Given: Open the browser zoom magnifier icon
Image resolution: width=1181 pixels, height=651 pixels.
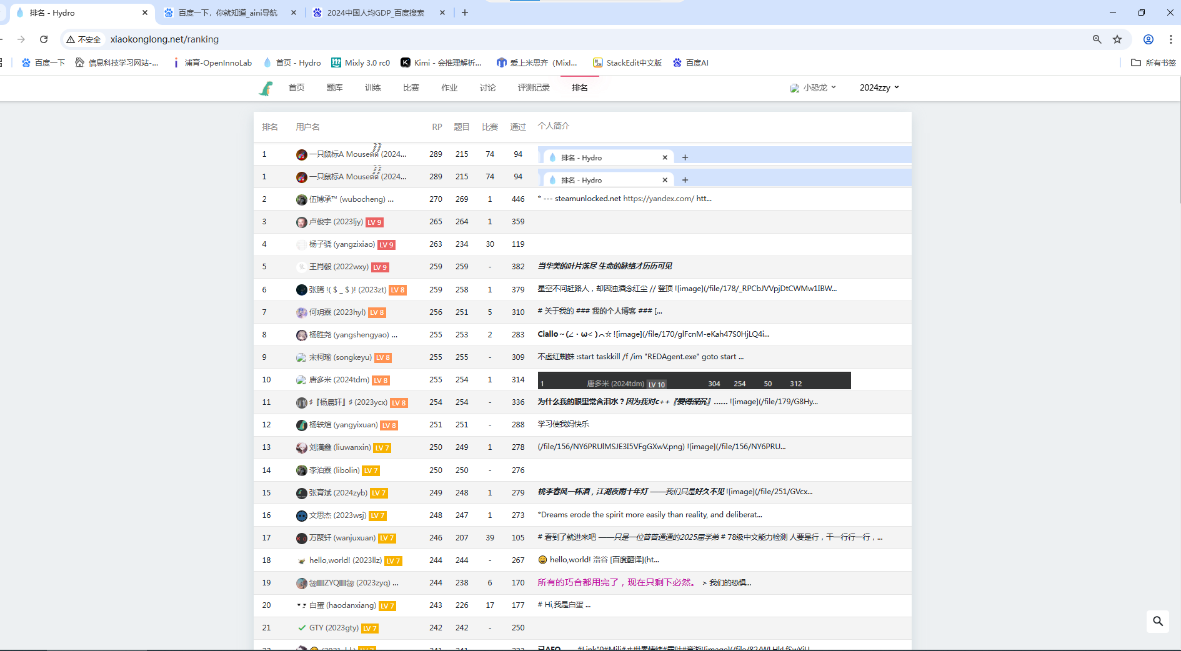Looking at the screenshot, I should click(x=1097, y=39).
